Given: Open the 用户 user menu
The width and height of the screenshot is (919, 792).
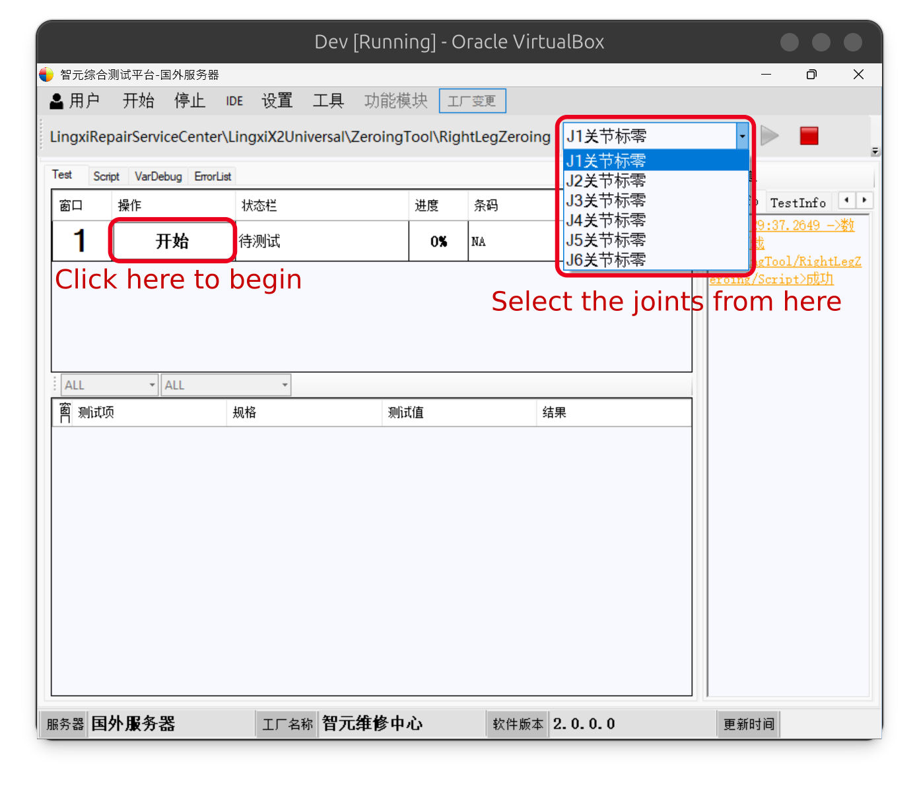Looking at the screenshot, I should click(x=74, y=101).
